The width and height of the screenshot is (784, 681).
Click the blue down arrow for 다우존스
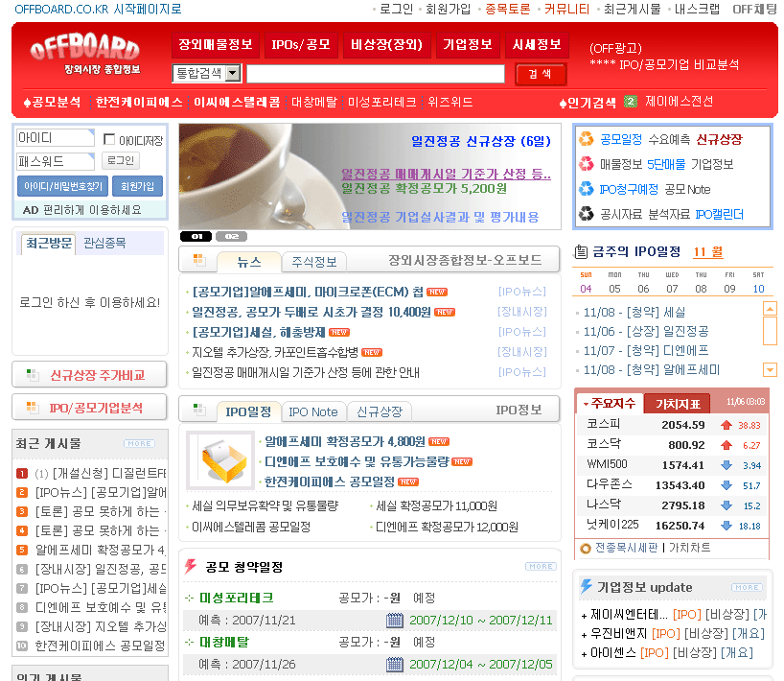click(x=726, y=485)
